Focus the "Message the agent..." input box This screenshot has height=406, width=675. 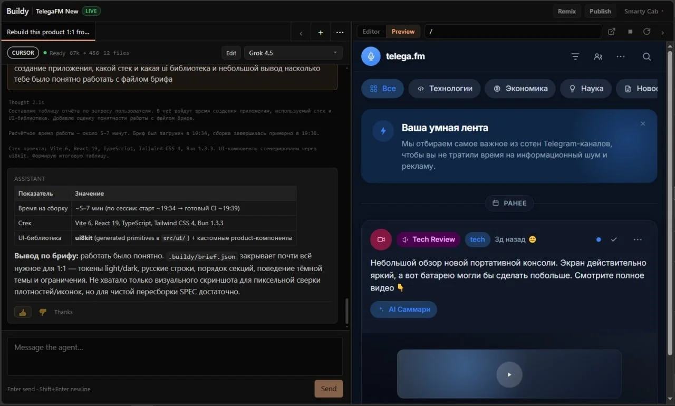click(x=175, y=356)
